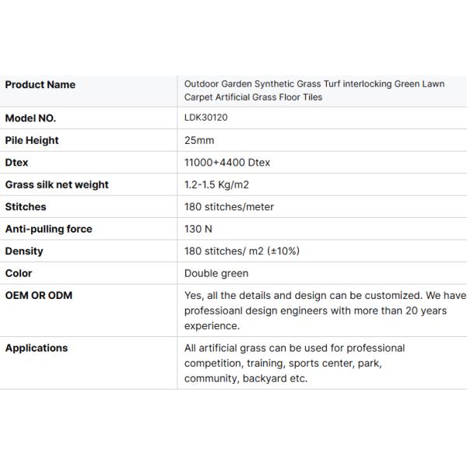Screen dimensions: 467x467
Task: Select the Pile Height label
Action: click(x=32, y=140)
